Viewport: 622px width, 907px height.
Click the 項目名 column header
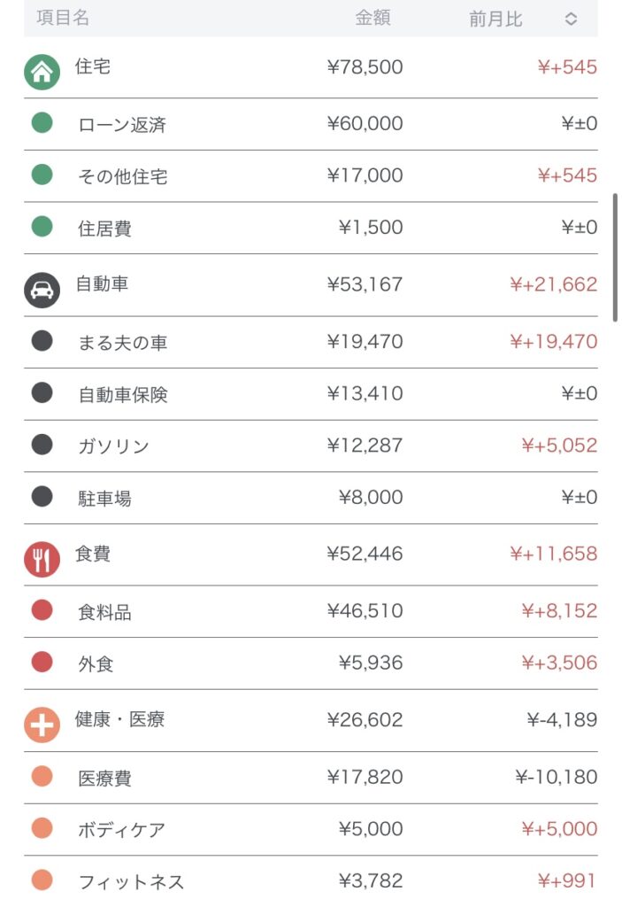63,18
